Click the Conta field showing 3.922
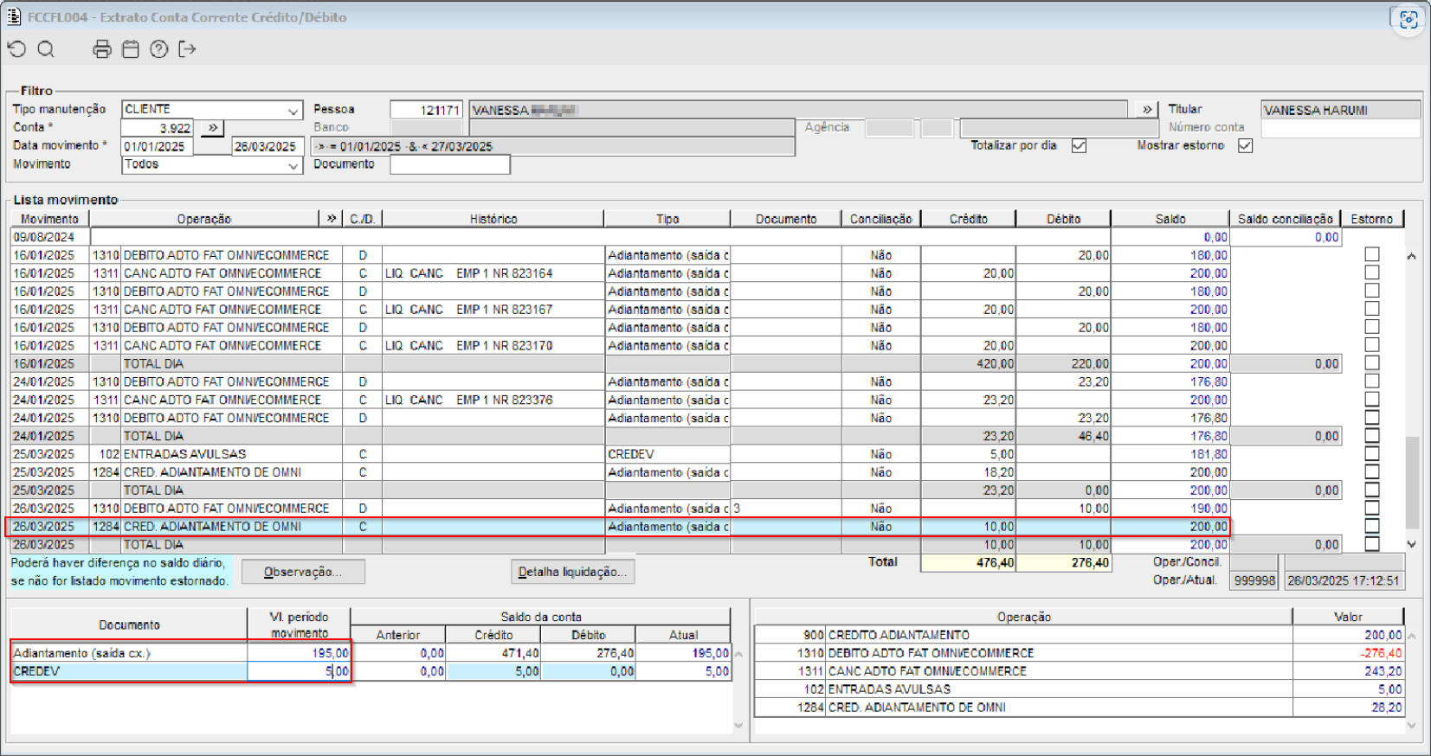This screenshot has width=1431, height=756. pyautogui.click(x=158, y=128)
